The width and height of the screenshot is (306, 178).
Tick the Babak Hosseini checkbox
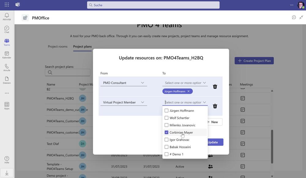[166, 147]
